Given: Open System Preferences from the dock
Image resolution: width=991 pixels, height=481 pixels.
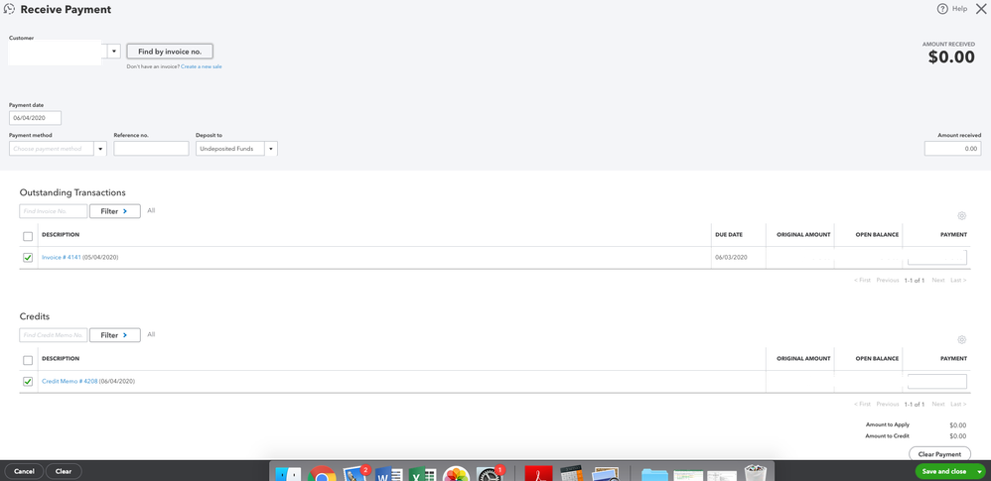Looking at the screenshot, I should point(490,473).
